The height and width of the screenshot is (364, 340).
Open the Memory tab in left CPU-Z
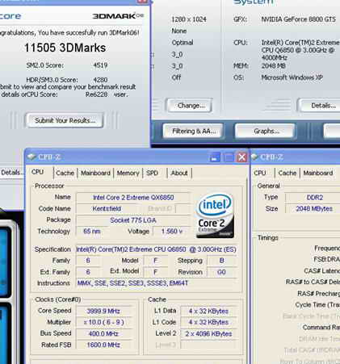(128, 173)
